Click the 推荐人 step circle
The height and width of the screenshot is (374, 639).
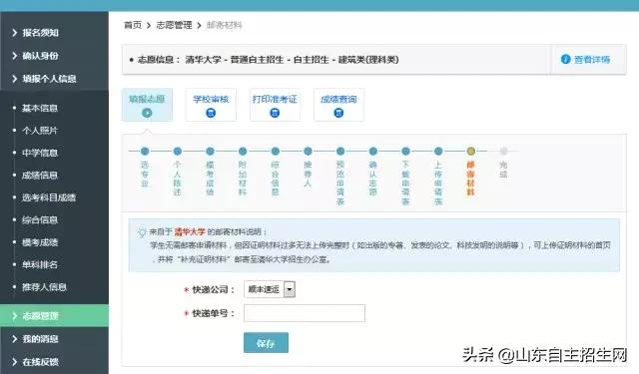point(308,151)
